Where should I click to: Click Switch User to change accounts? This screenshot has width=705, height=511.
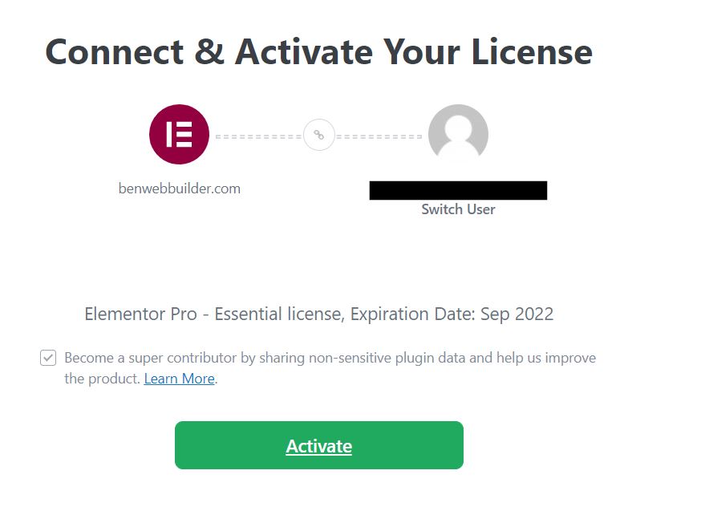[x=458, y=209]
